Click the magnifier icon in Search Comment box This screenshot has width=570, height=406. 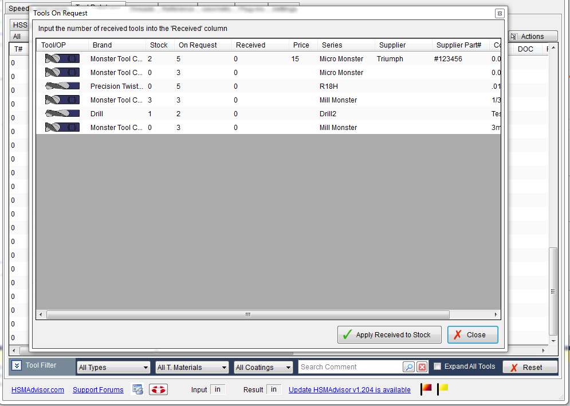coord(408,367)
